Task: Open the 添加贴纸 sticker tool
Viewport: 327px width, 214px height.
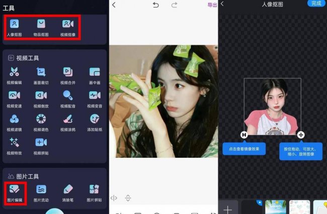Action: 95,123
